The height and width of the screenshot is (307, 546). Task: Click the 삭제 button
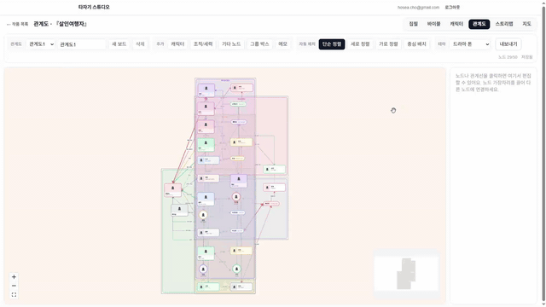(x=140, y=44)
